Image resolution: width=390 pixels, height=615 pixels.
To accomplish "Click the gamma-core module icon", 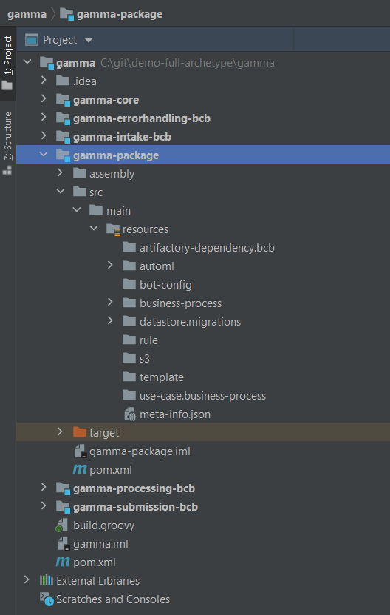I will (x=63, y=100).
